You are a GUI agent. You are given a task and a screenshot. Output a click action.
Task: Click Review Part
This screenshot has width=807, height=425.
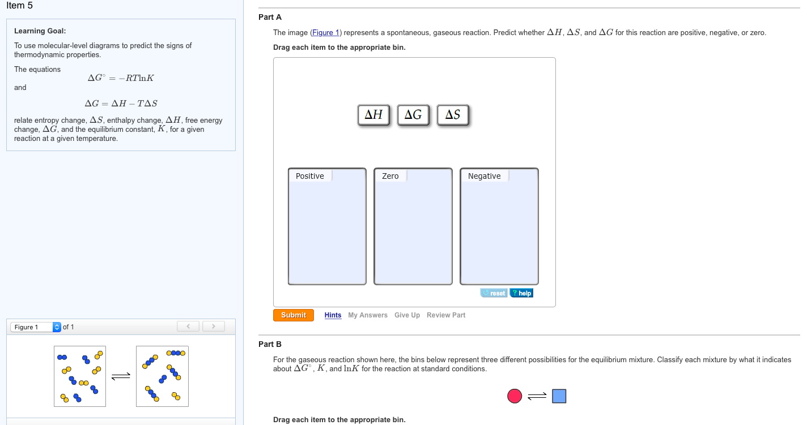[x=445, y=315]
